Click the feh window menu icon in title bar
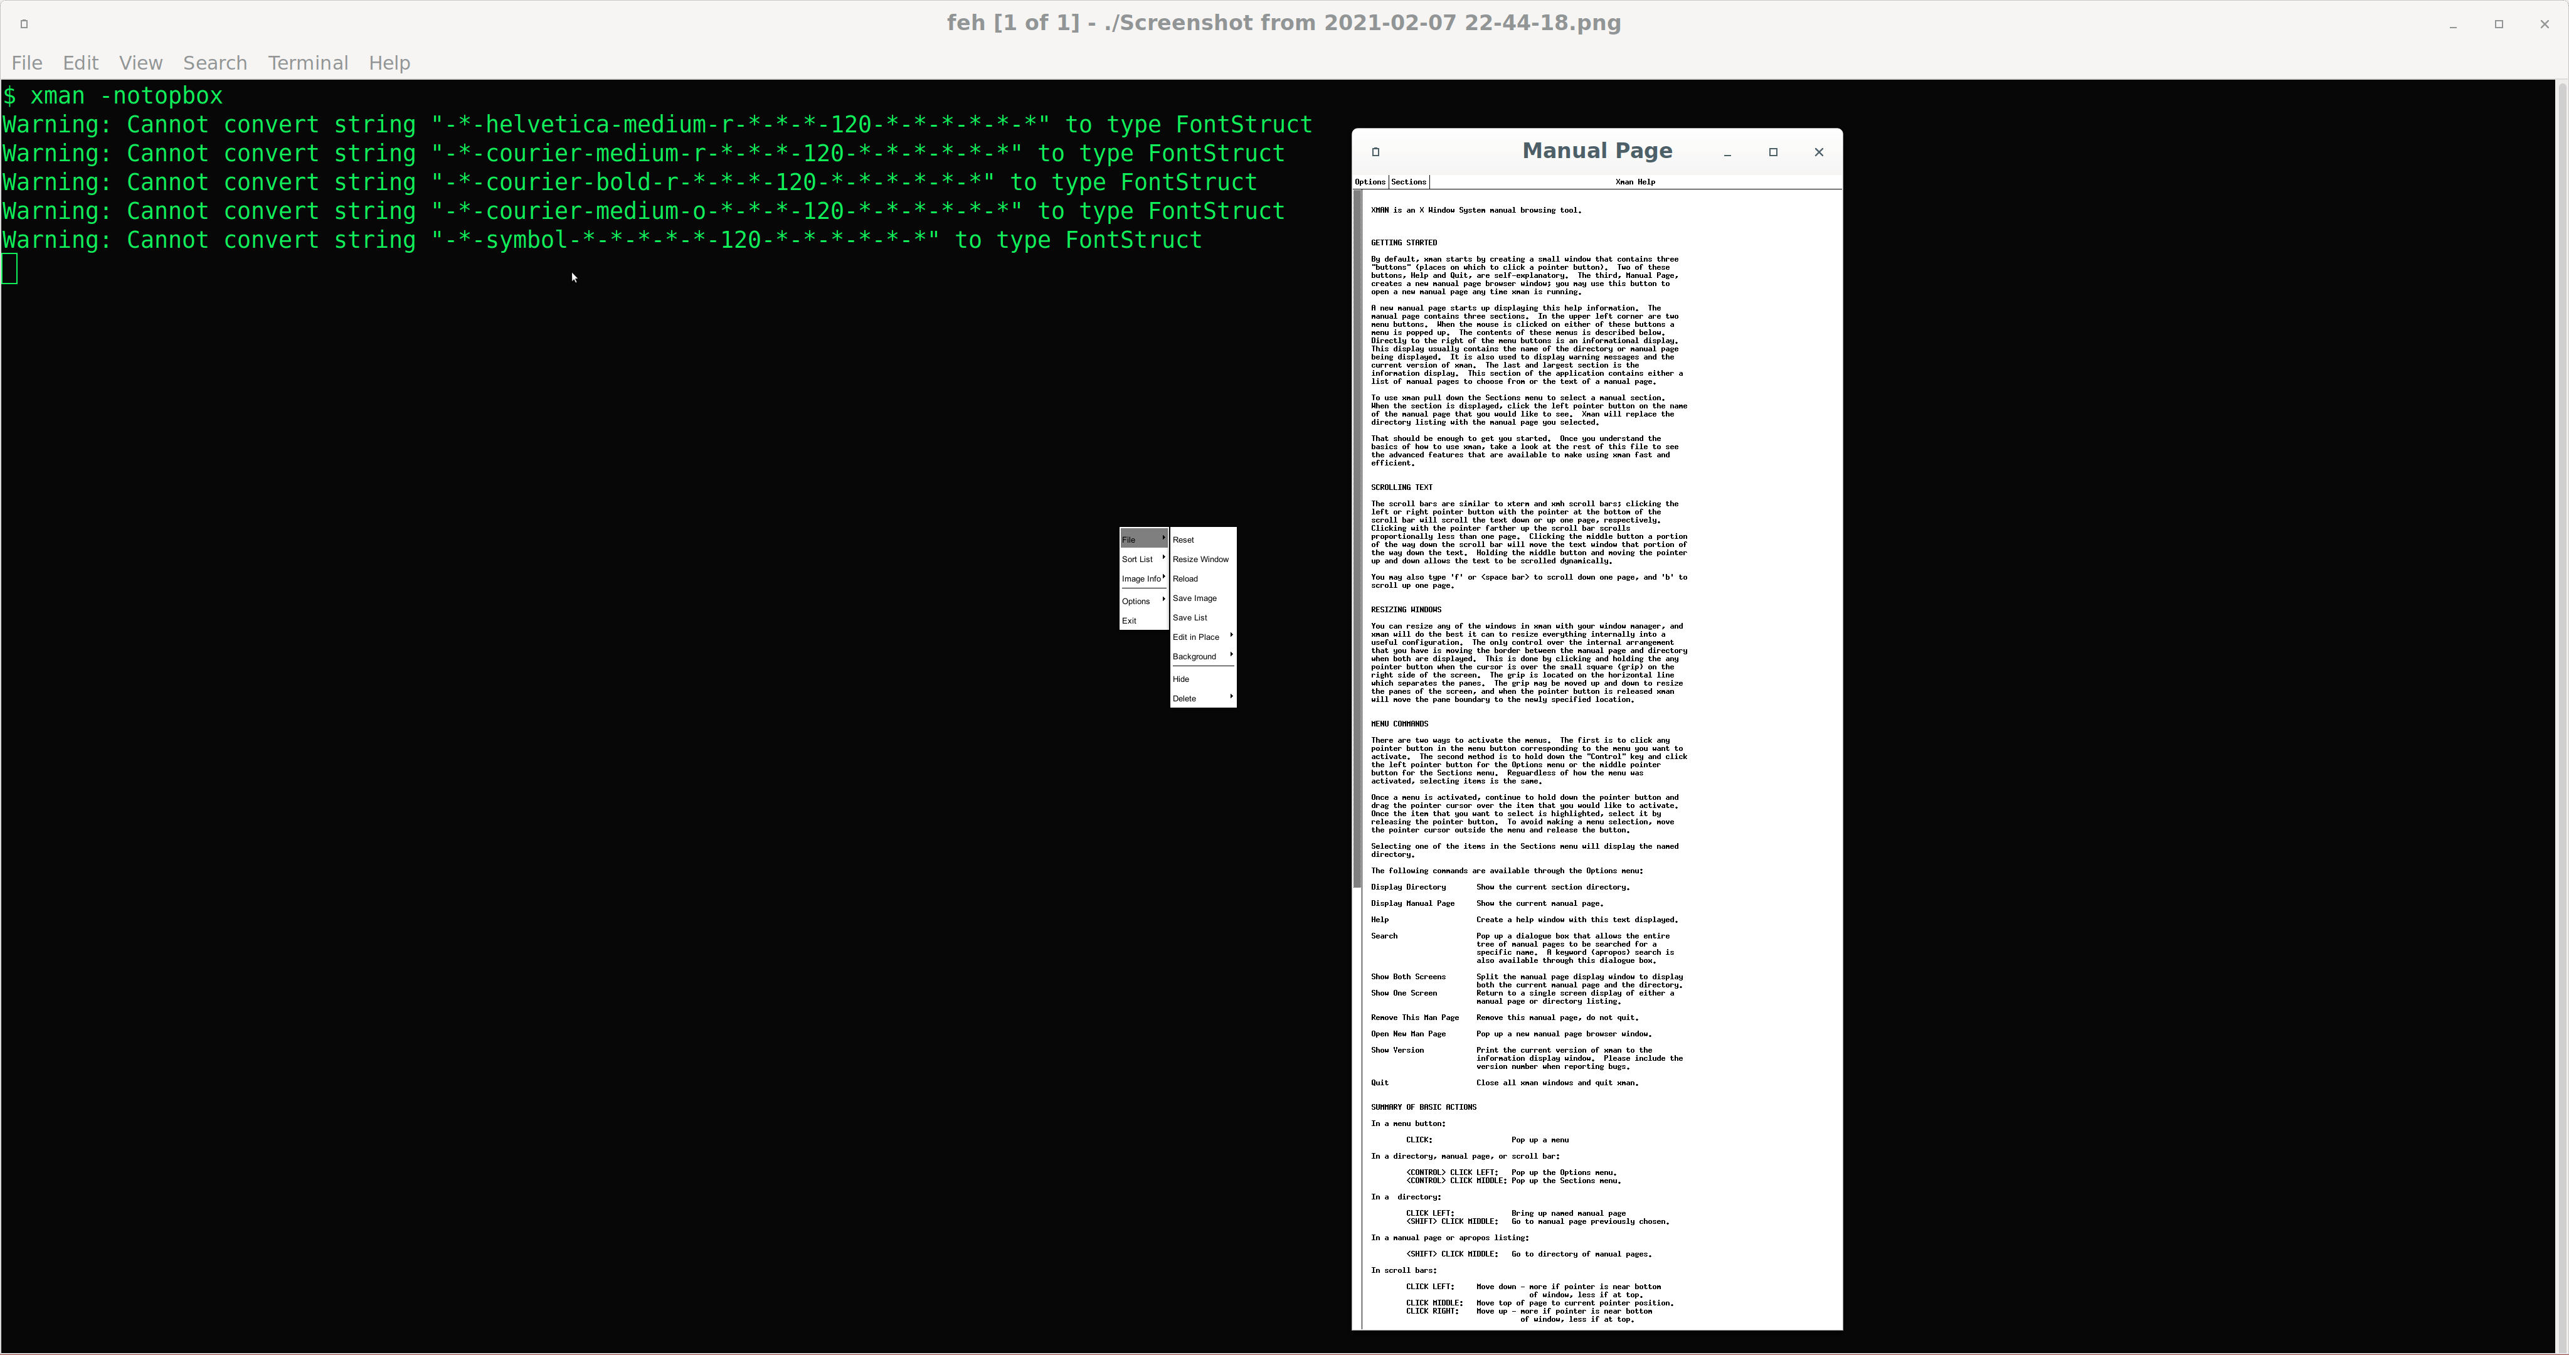This screenshot has height=1355, width=2569. click(x=24, y=24)
